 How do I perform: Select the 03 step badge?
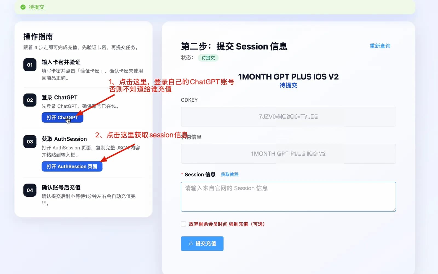30,142
